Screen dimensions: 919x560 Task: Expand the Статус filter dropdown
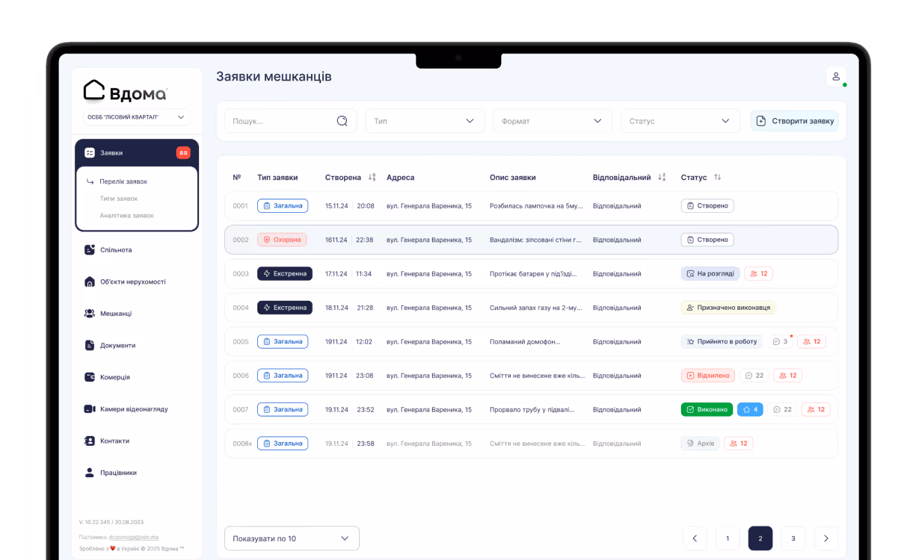tap(680, 121)
